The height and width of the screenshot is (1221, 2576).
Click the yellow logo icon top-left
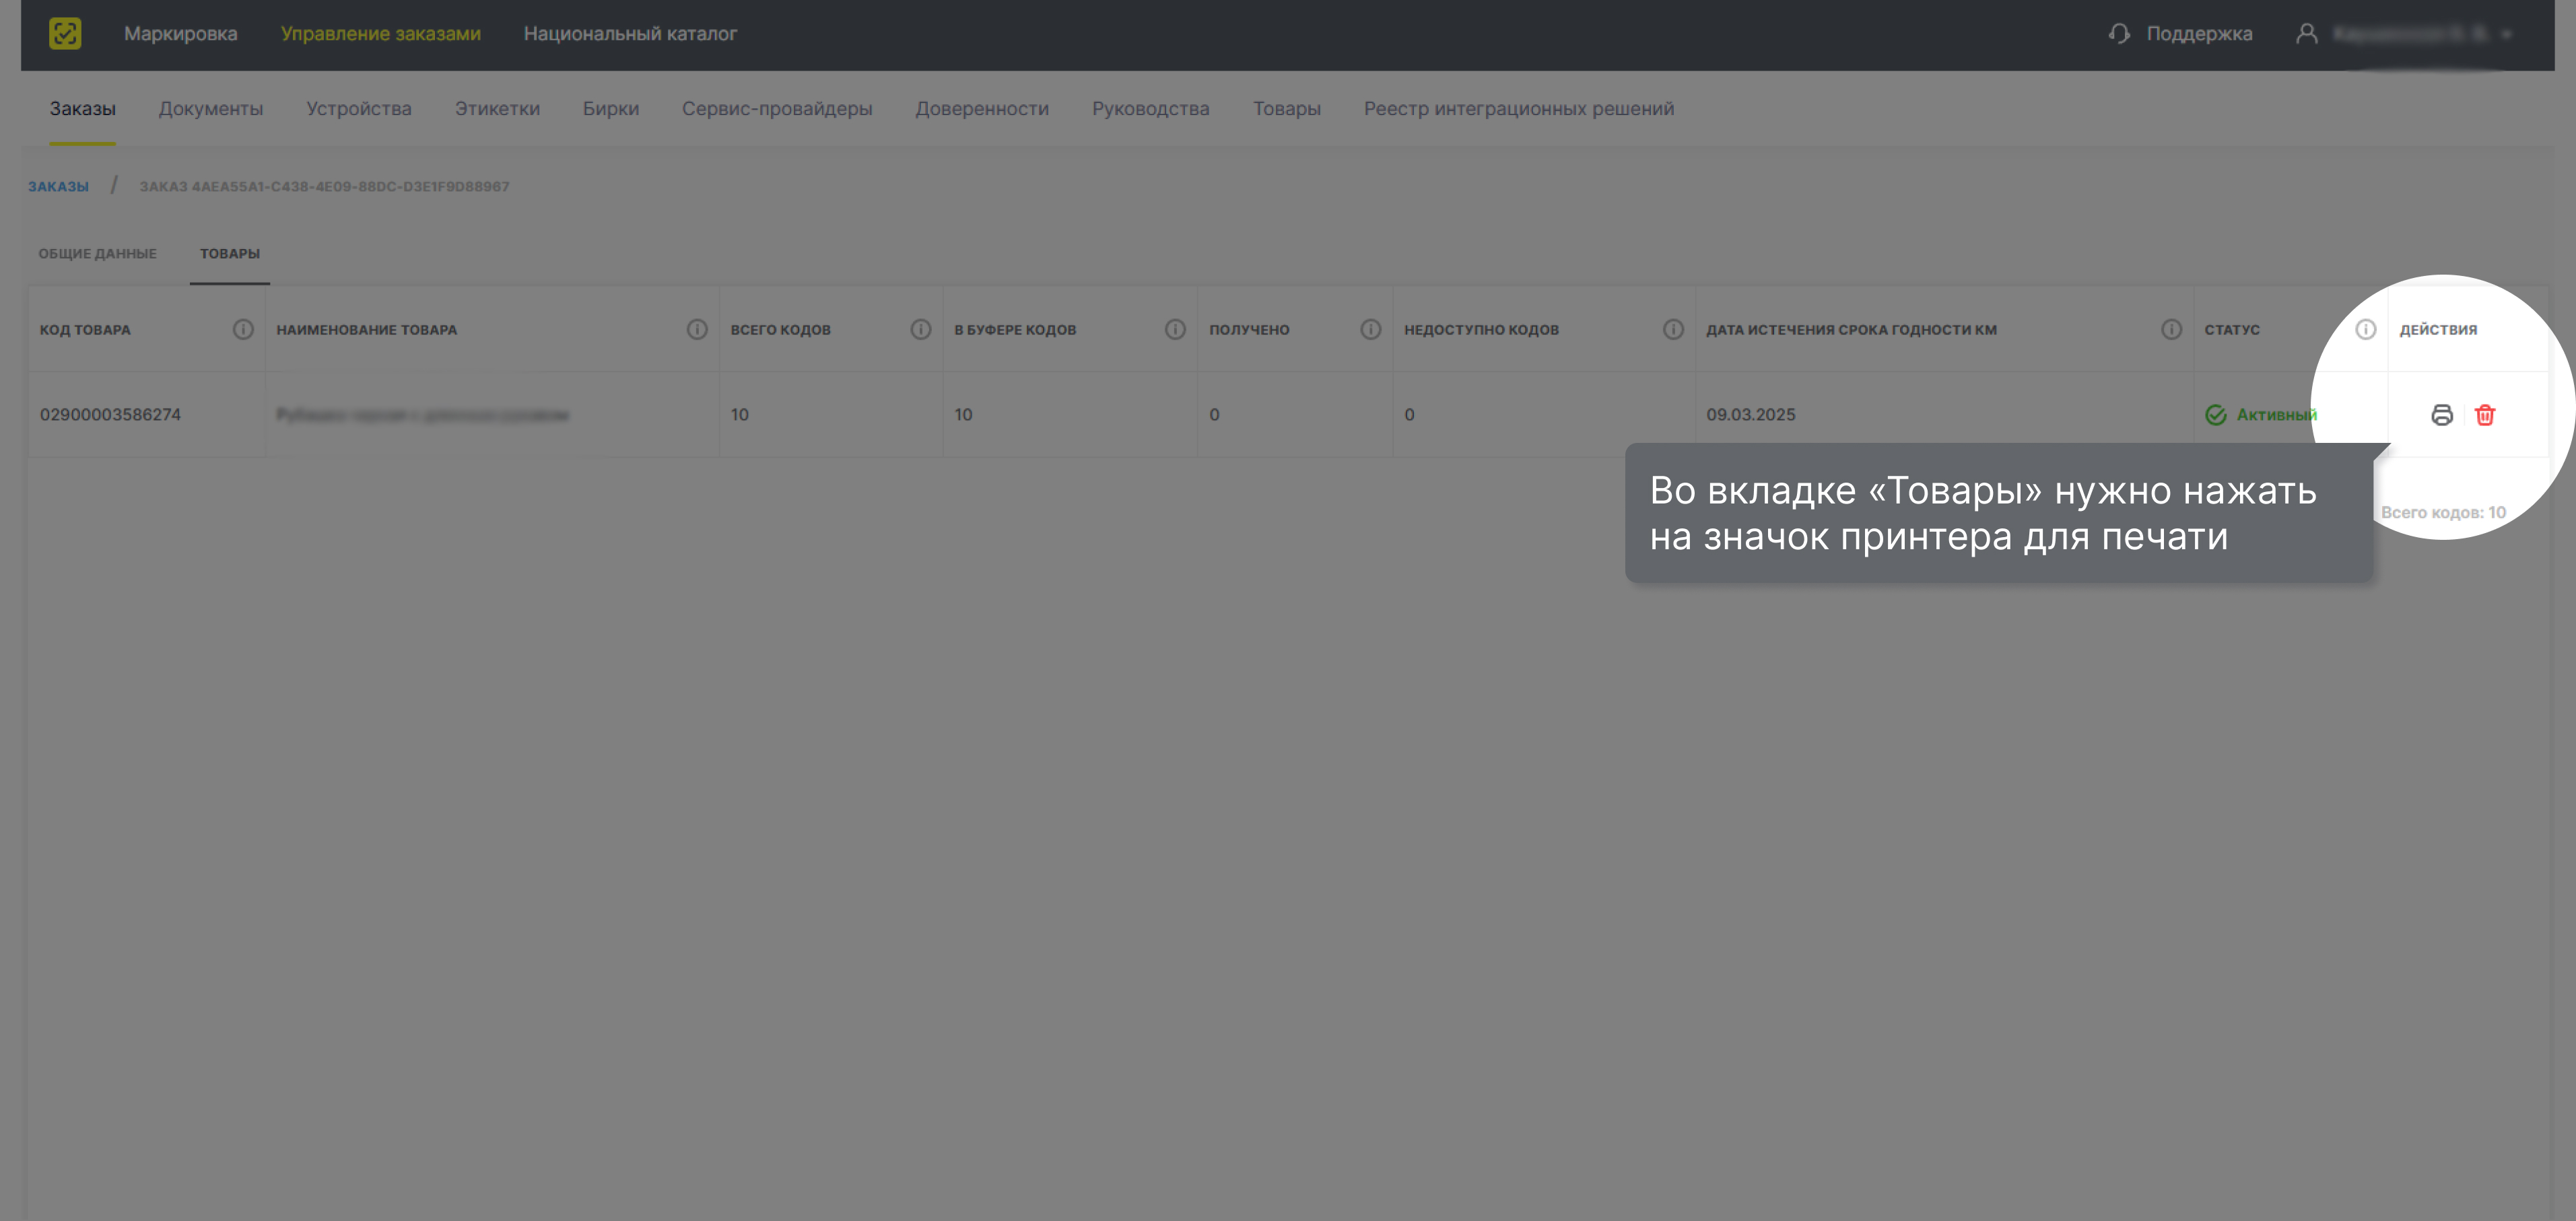[x=65, y=33]
